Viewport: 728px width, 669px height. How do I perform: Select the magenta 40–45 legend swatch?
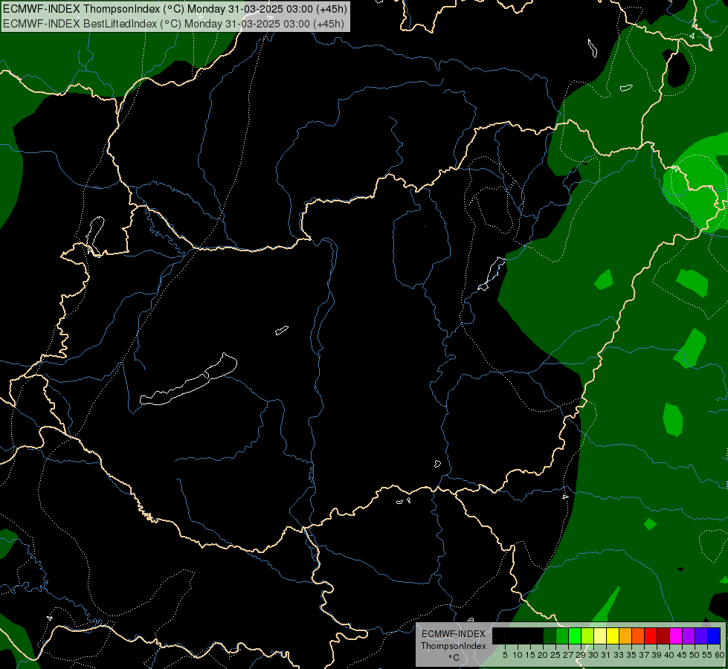pyautogui.click(x=676, y=636)
